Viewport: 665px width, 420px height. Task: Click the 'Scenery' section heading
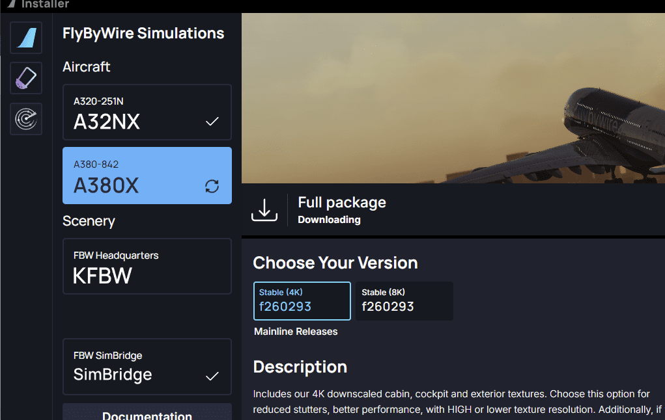[x=89, y=221]
